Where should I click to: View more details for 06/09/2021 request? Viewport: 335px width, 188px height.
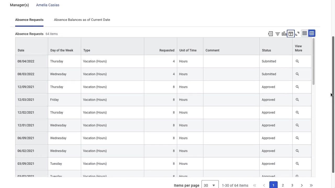click(297, 138)
